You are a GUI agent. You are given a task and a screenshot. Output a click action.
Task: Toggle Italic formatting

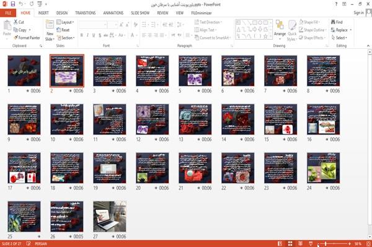[87, 35]
